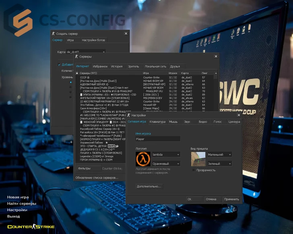Click the Дополнительно... button
The height and width of the screenshot is (234, 293).
149,187
